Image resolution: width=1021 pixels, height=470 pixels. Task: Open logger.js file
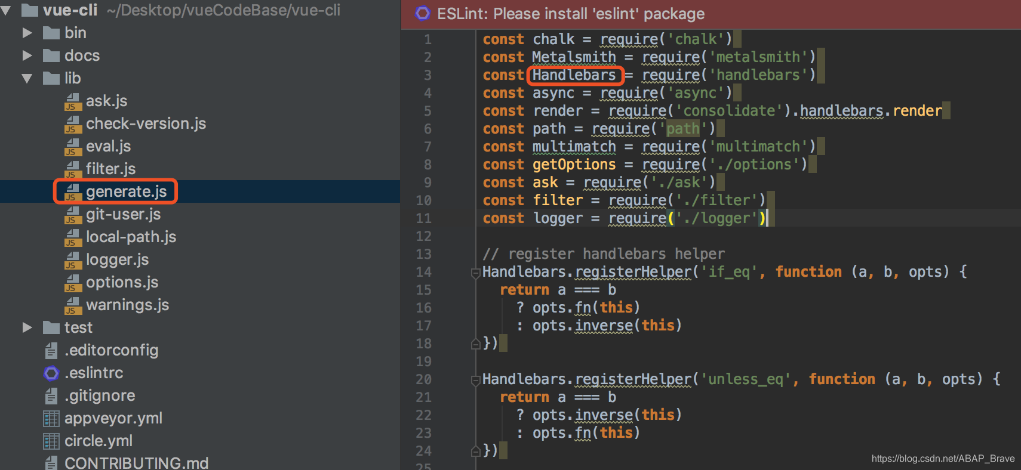click(117, 259)
